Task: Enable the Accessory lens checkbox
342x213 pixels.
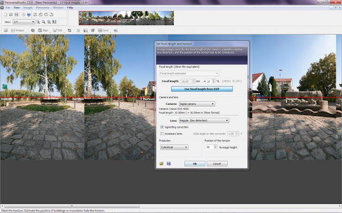Action: click(x=162, y=134)
